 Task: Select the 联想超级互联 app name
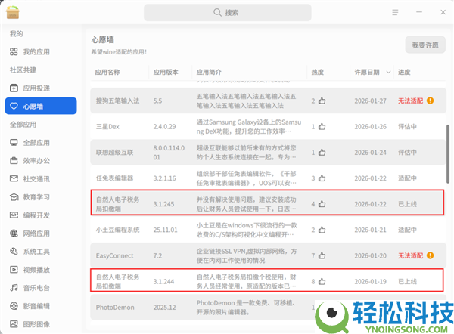point(115,153)
